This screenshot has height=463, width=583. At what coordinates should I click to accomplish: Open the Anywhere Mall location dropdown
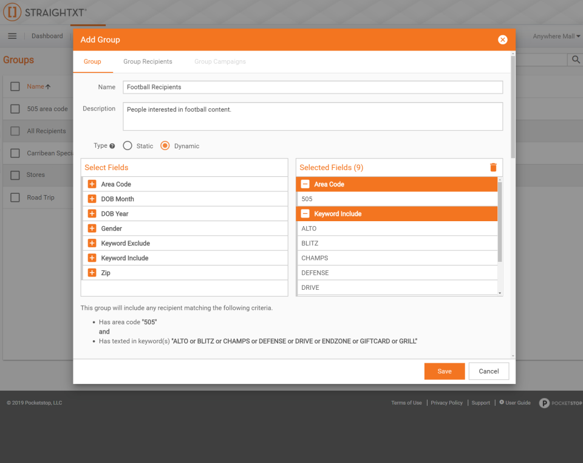[555, 36]
